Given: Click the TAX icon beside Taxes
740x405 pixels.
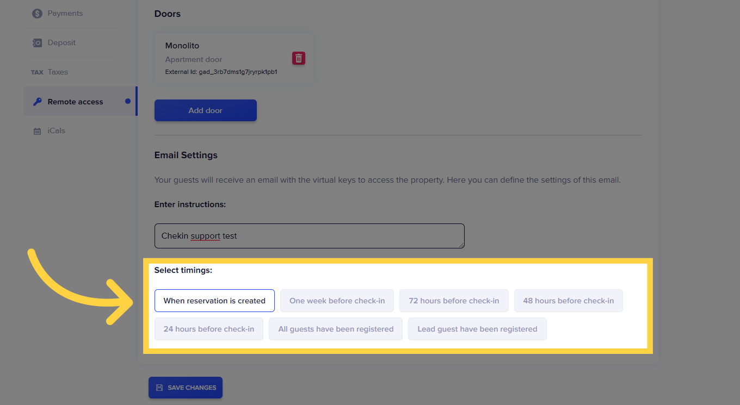Looking at the screenshot, I should 37,72.
